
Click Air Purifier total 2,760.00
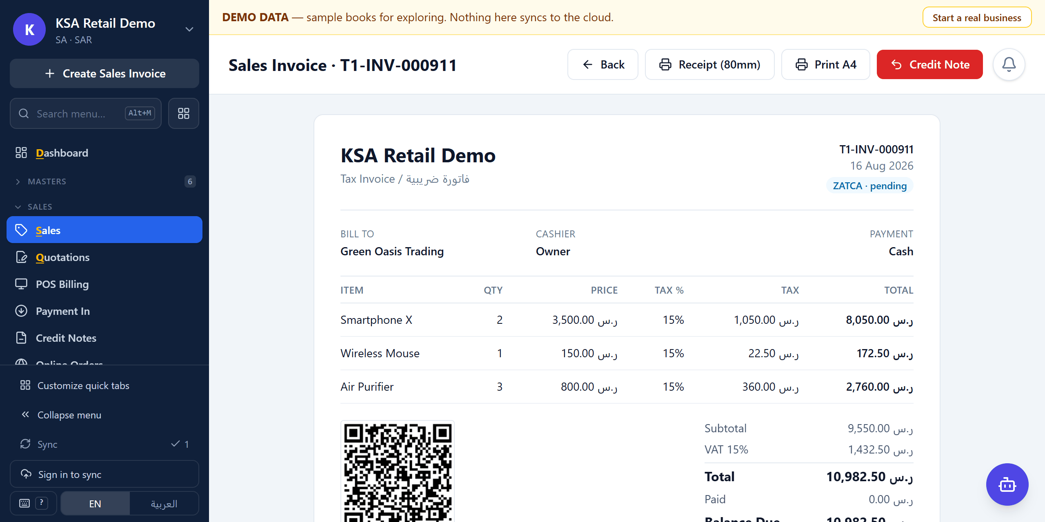pyautogui.click(x=879, y=387)
